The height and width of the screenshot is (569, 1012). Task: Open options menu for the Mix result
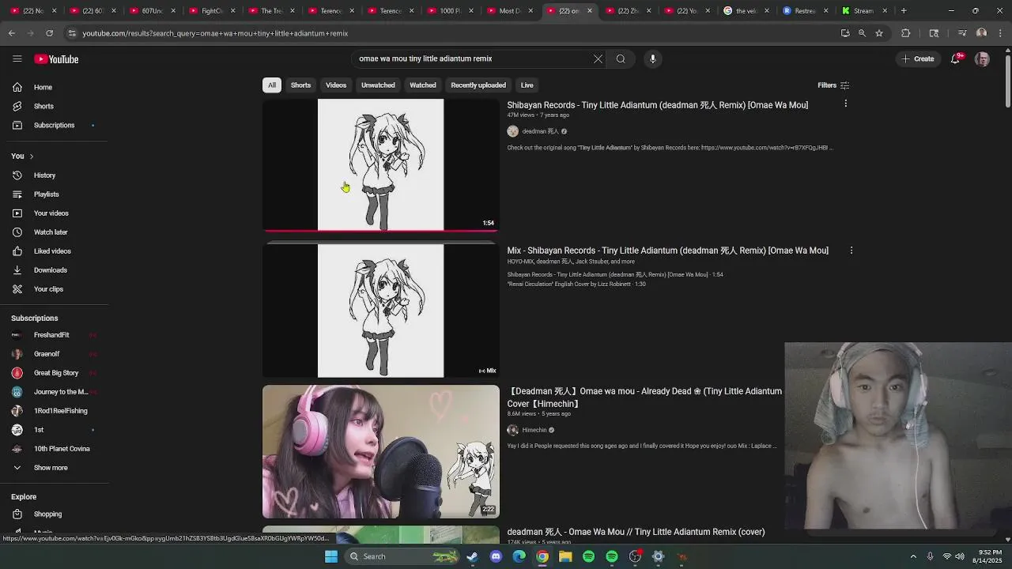851,251
